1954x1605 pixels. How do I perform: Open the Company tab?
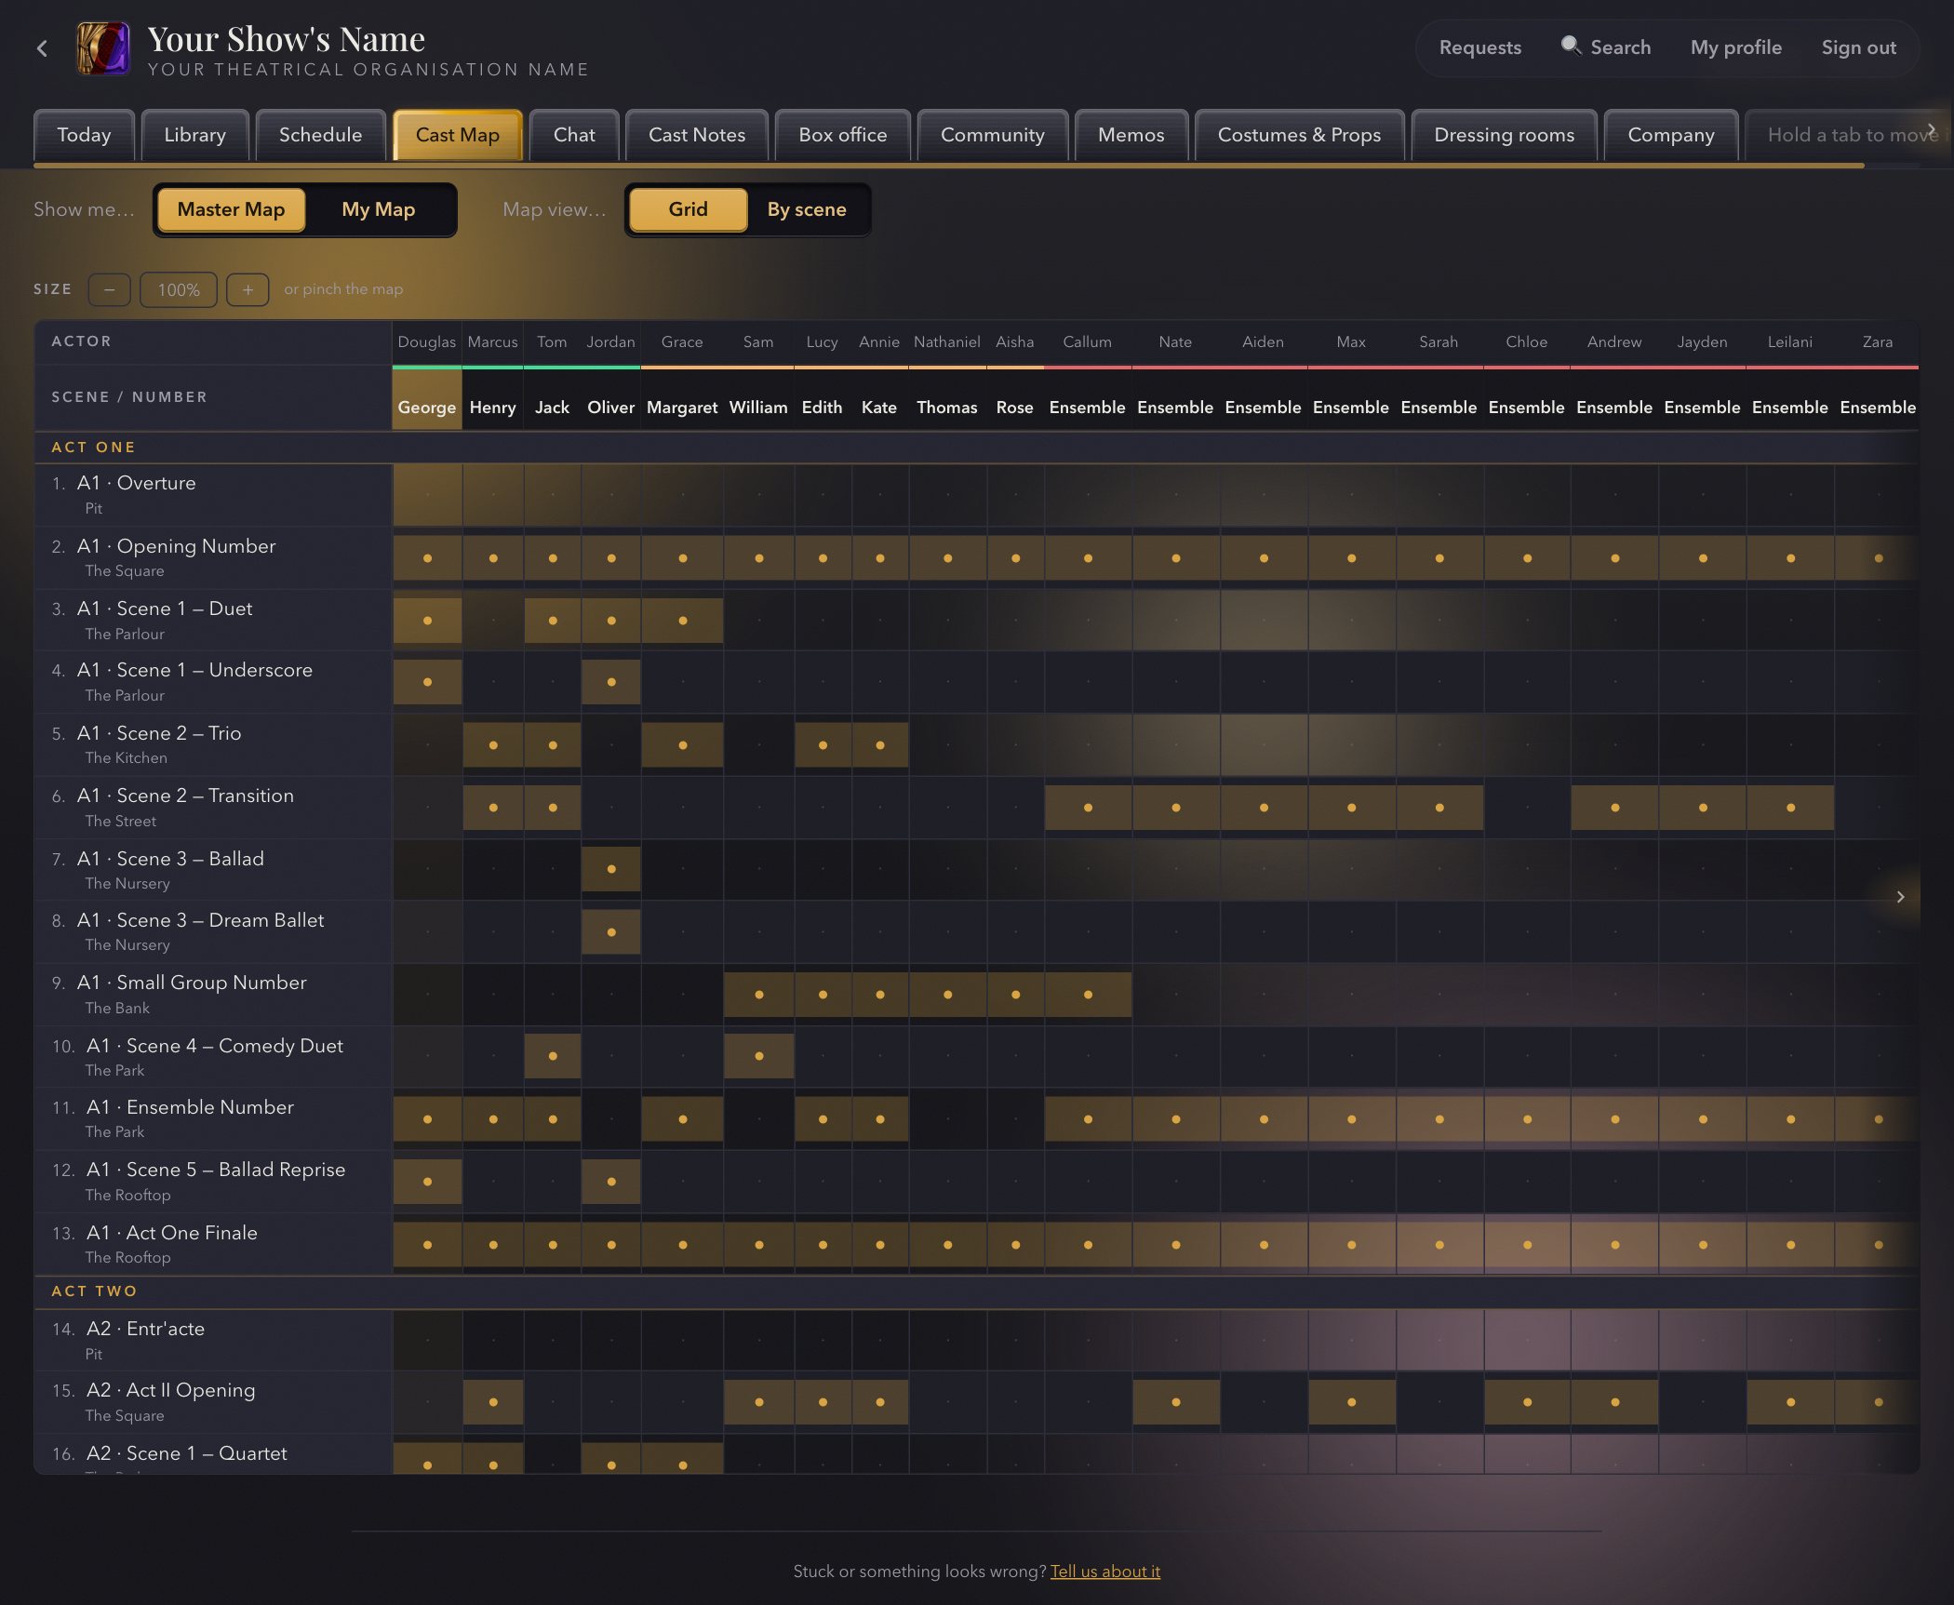pyautogui.click(x=1670, y=136)
